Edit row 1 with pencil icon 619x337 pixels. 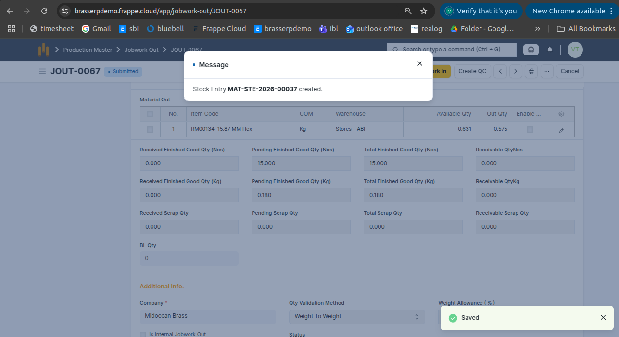point(561,130)
